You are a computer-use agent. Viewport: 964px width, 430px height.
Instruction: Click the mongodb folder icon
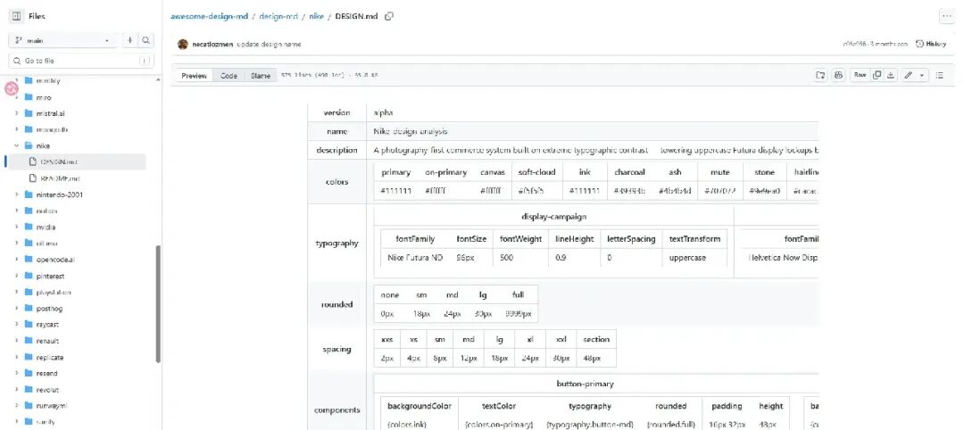29,129
